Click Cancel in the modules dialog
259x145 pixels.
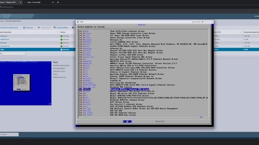pyautogui.click(x=159, y=121)
